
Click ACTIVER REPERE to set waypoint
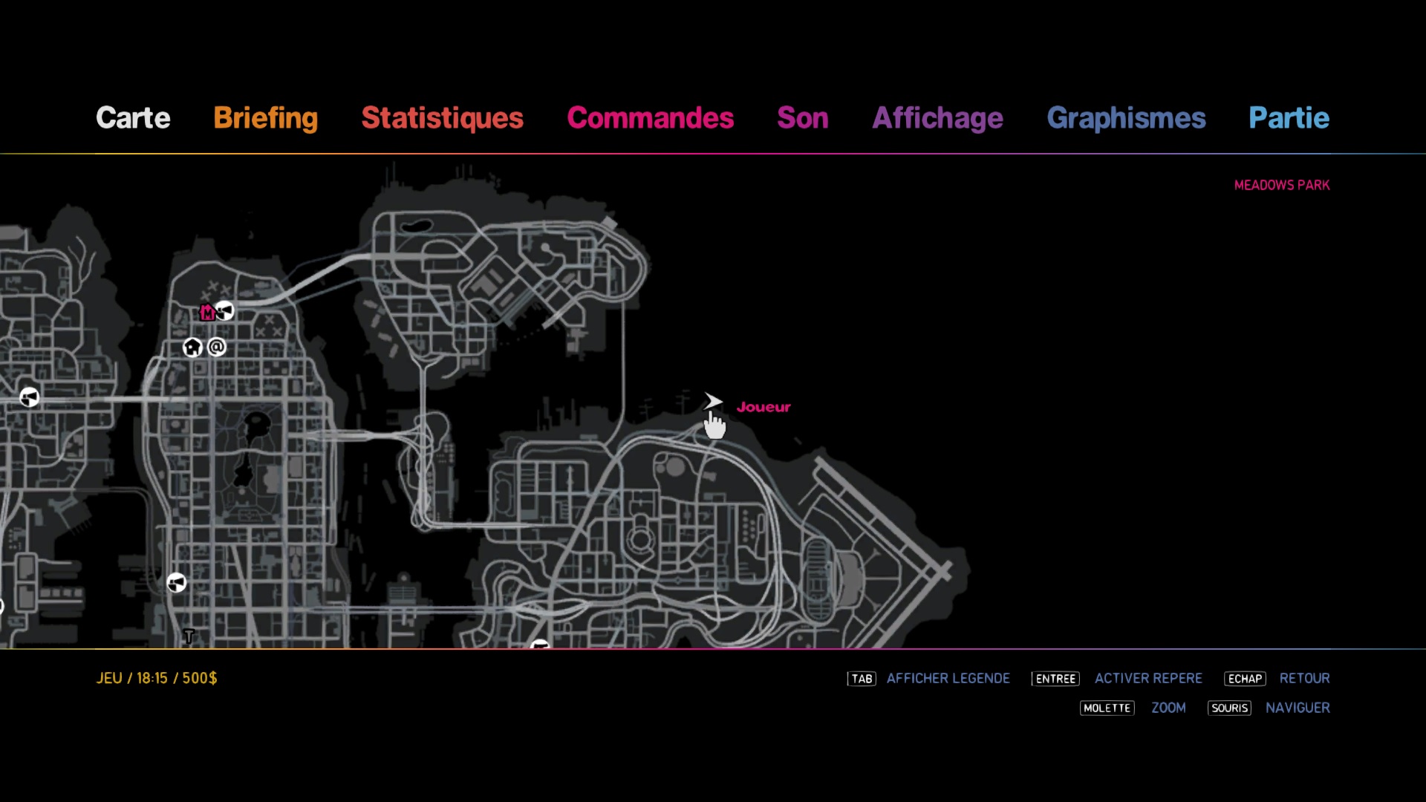click(1148, 678)
